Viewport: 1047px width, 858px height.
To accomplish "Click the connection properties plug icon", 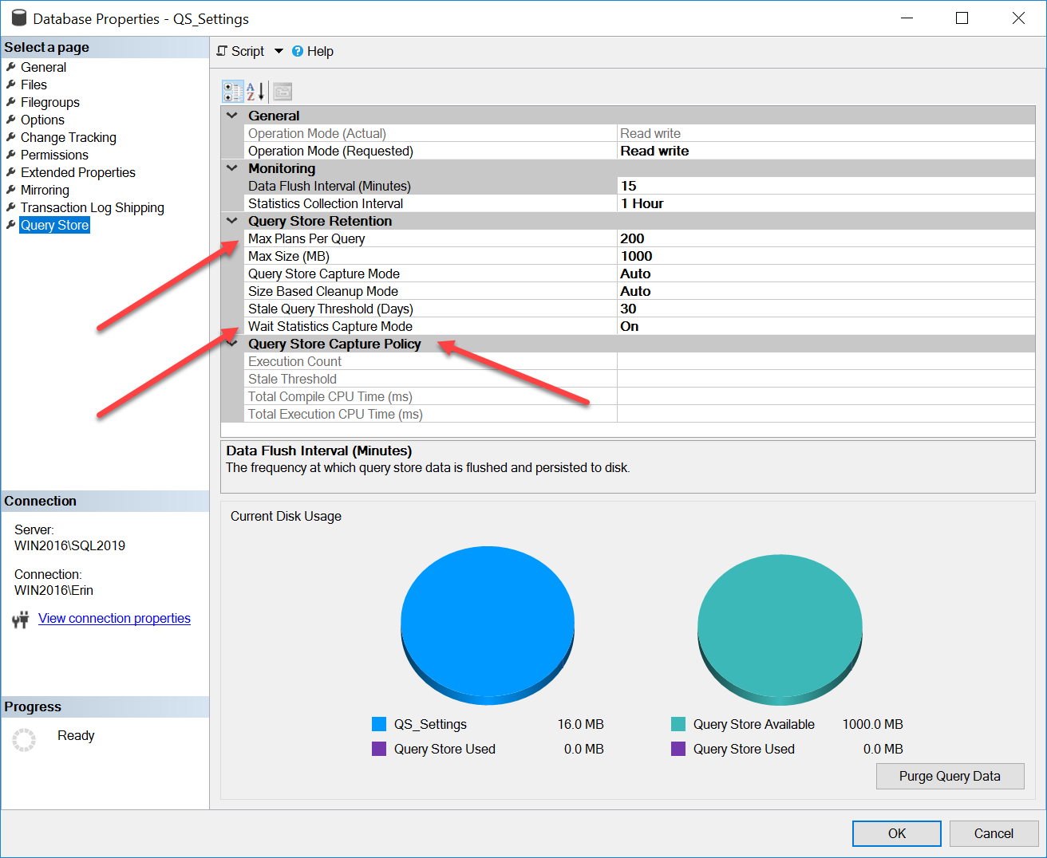I will coord(21,619).
